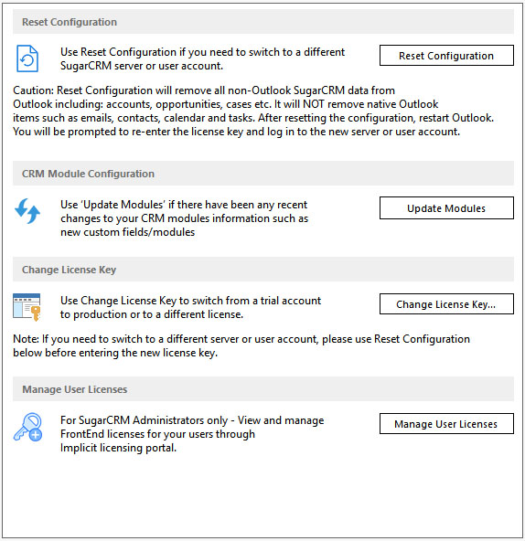Click the Reset Configuration circular arrow document icon

click(27, 58)
